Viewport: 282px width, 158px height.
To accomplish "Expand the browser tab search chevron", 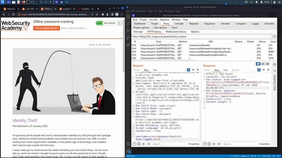I will tap(109, 9).
